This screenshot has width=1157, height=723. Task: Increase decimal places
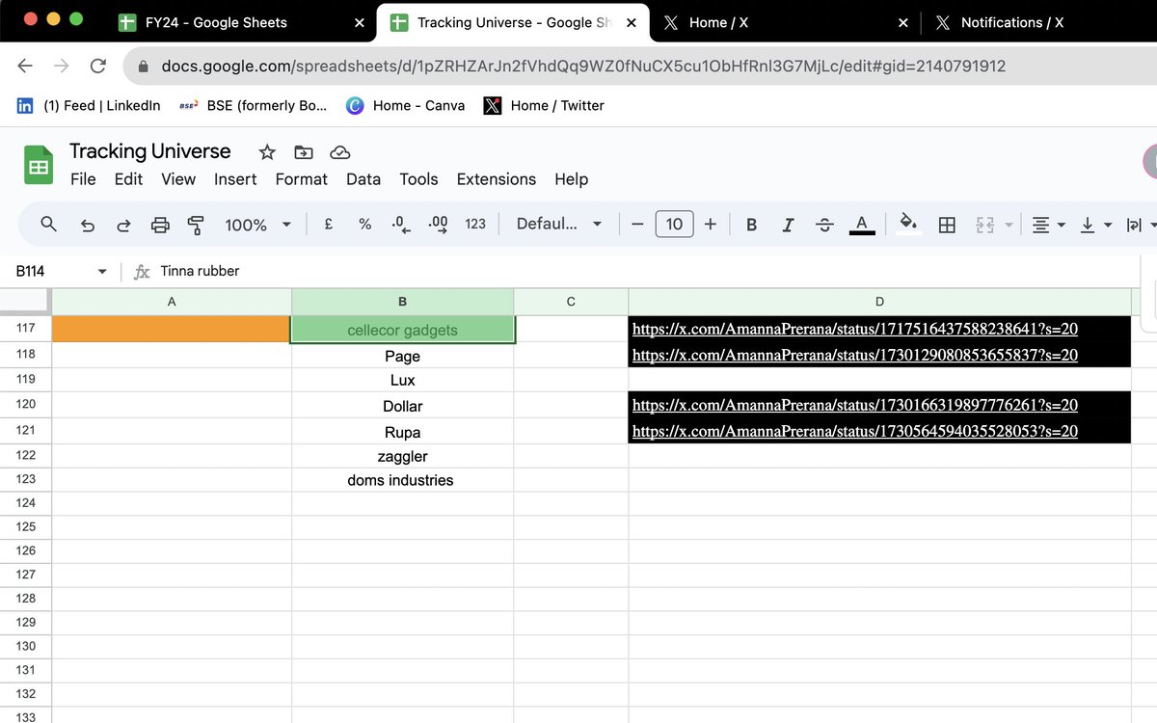pyautogui.click(x=438, y=225)
